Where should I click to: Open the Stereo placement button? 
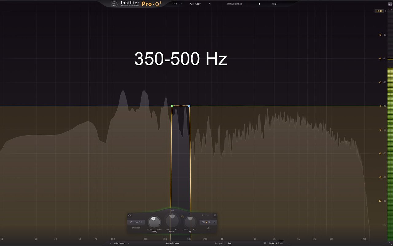(208, 222)
